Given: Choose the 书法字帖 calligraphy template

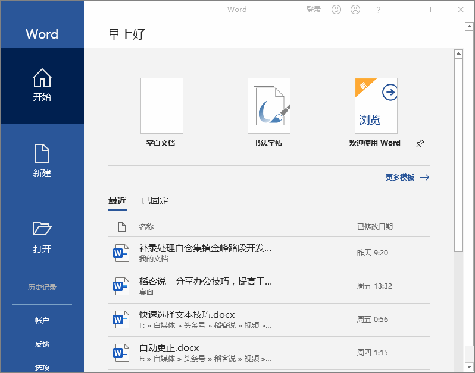Looking at the screenshot, I should [x=269, y=106].
